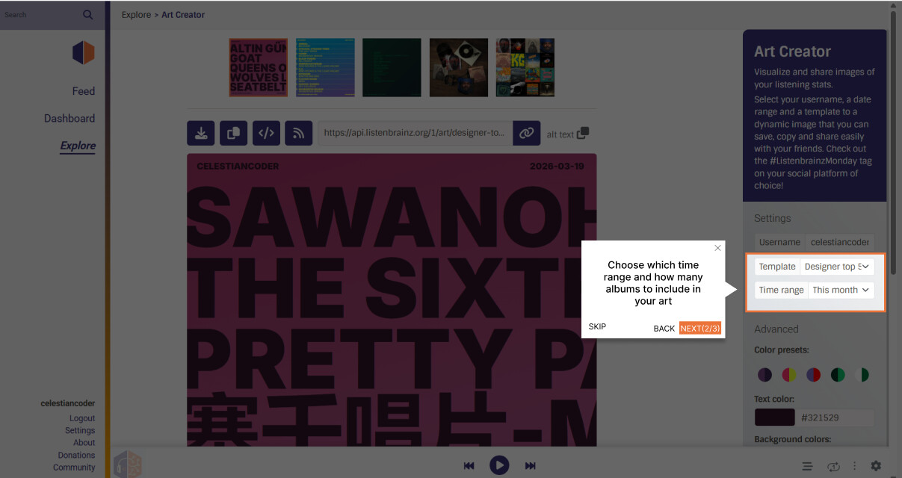
Task: Click the chain link icon button
Action: (x=526, y=133)
